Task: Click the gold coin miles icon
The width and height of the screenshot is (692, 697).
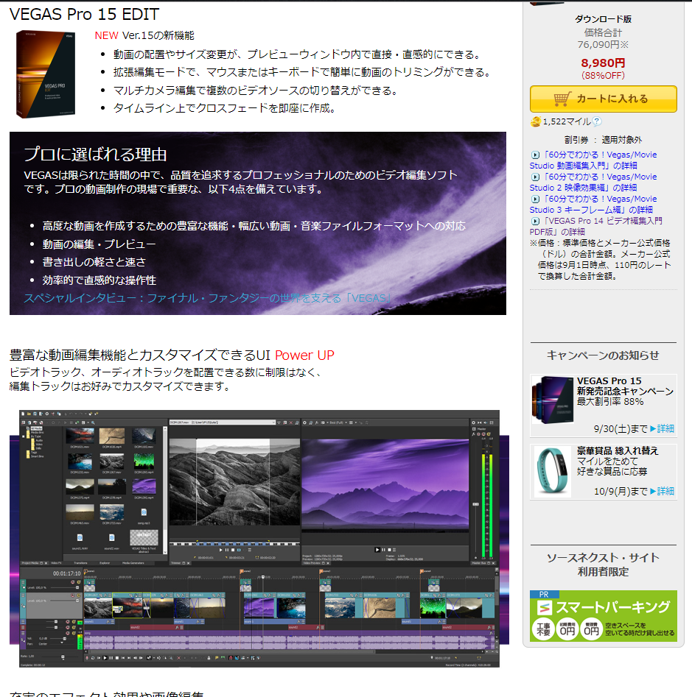Action: [x=535, y=121]
